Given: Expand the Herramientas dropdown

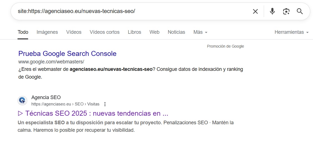Looking at the screenshot, I should 292,32.
